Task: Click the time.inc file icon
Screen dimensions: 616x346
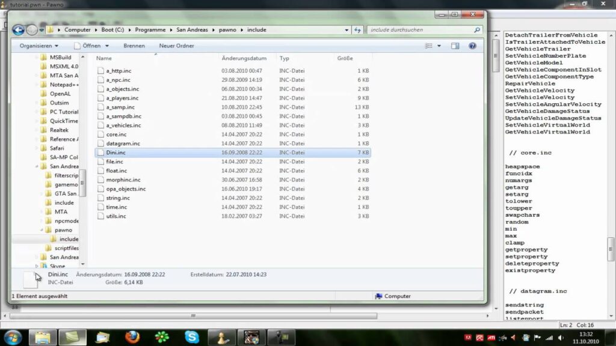Action: (100, 207)
